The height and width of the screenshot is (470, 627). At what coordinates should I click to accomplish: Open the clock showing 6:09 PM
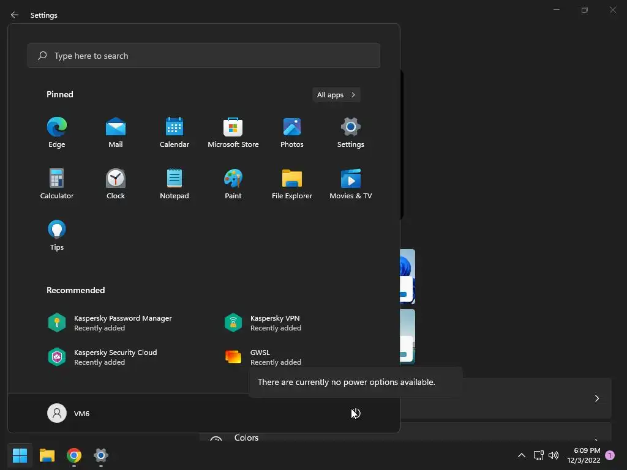[x=584, y=455]
